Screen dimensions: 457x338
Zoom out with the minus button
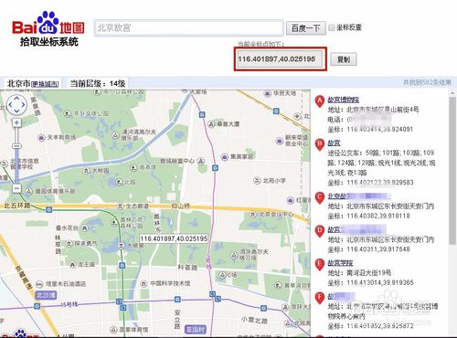[16, 188]
